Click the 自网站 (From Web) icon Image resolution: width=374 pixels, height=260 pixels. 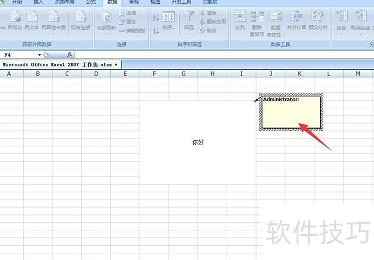tap(15, 20)
